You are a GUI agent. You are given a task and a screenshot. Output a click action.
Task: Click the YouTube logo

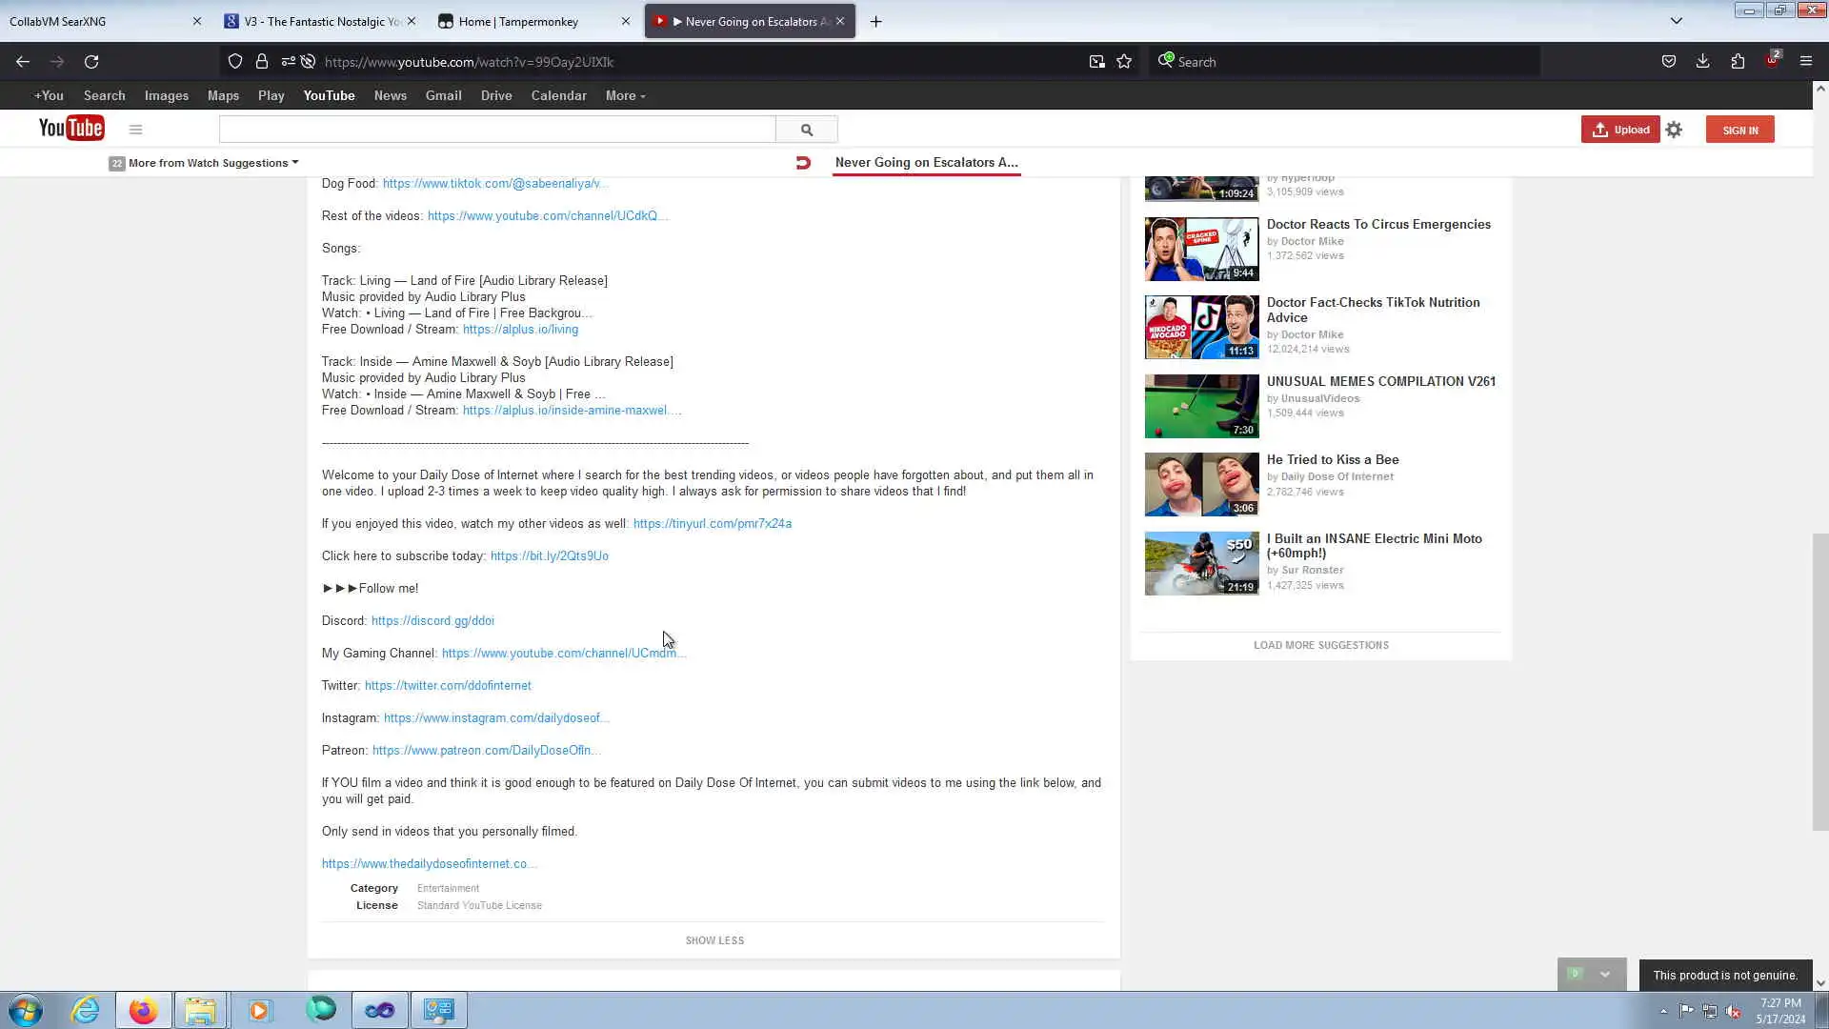(71, 129)
